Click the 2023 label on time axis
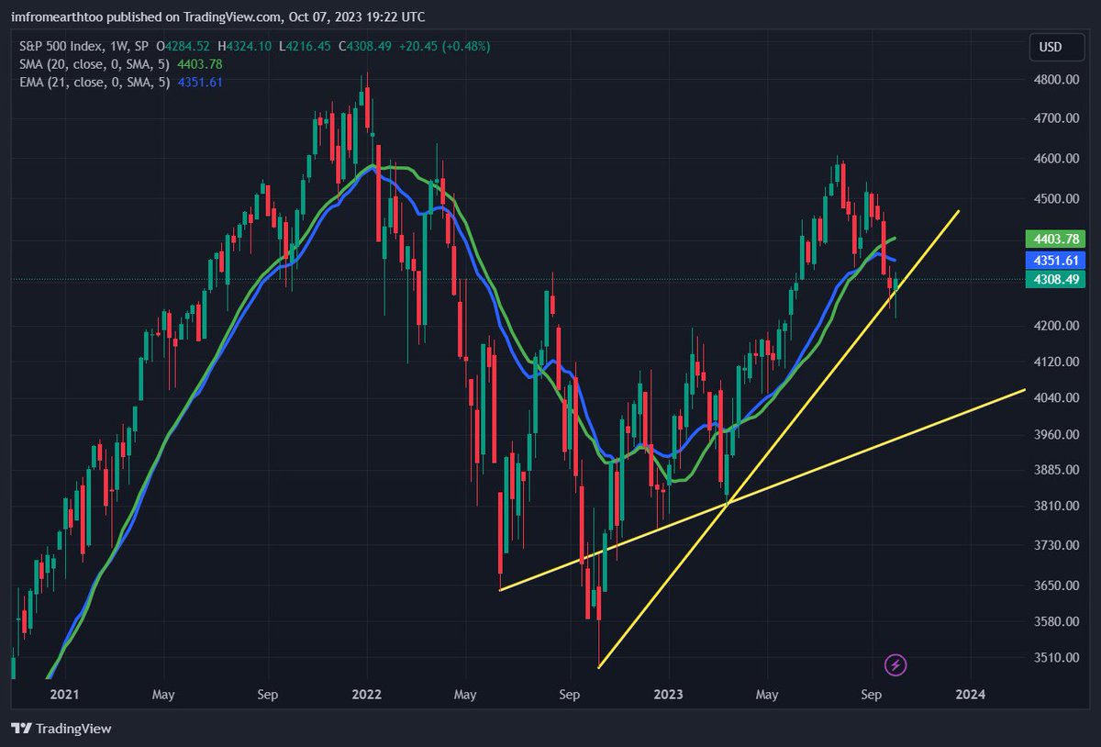 [669, 695]
